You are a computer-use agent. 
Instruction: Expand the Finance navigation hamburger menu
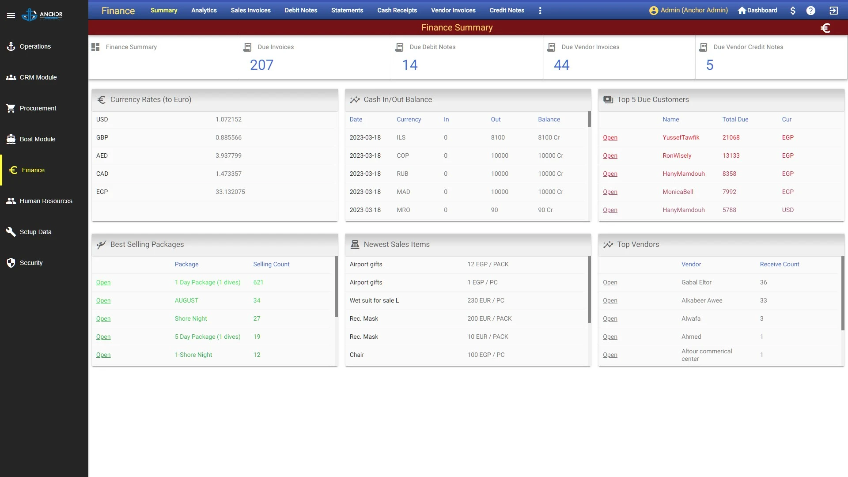point(11,15)
